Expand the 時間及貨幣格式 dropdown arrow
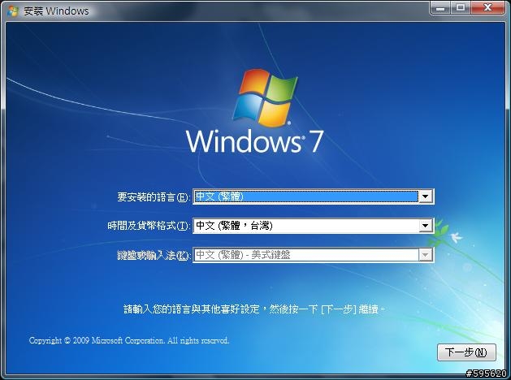Viewport: 511px width, 380px height. point(425,226)
